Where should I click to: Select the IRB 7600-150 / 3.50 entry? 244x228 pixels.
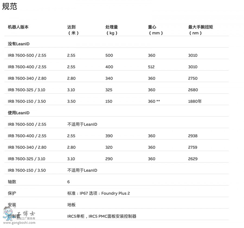point(27,101)
